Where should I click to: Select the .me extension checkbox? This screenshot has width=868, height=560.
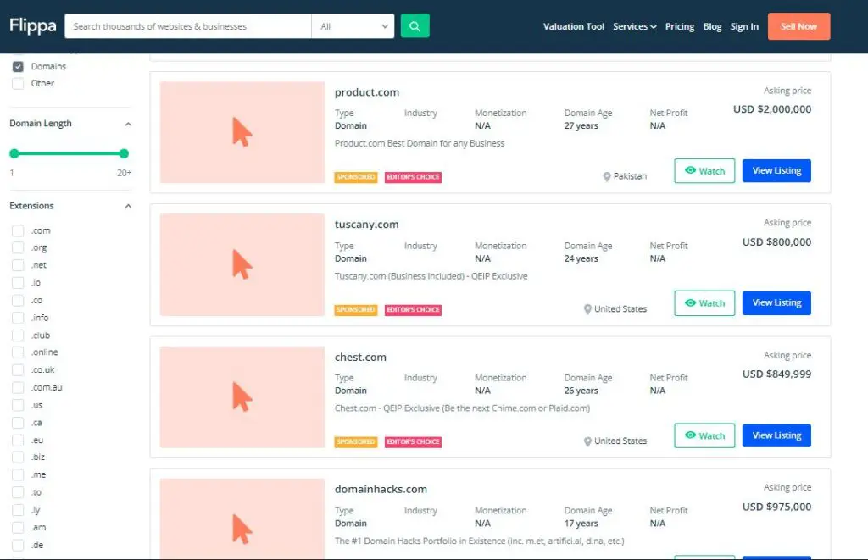(x=18, y=474)
